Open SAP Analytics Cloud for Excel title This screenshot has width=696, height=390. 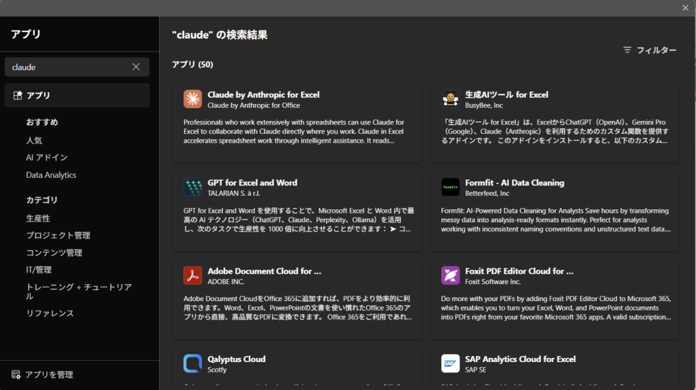tap(520, 359)
